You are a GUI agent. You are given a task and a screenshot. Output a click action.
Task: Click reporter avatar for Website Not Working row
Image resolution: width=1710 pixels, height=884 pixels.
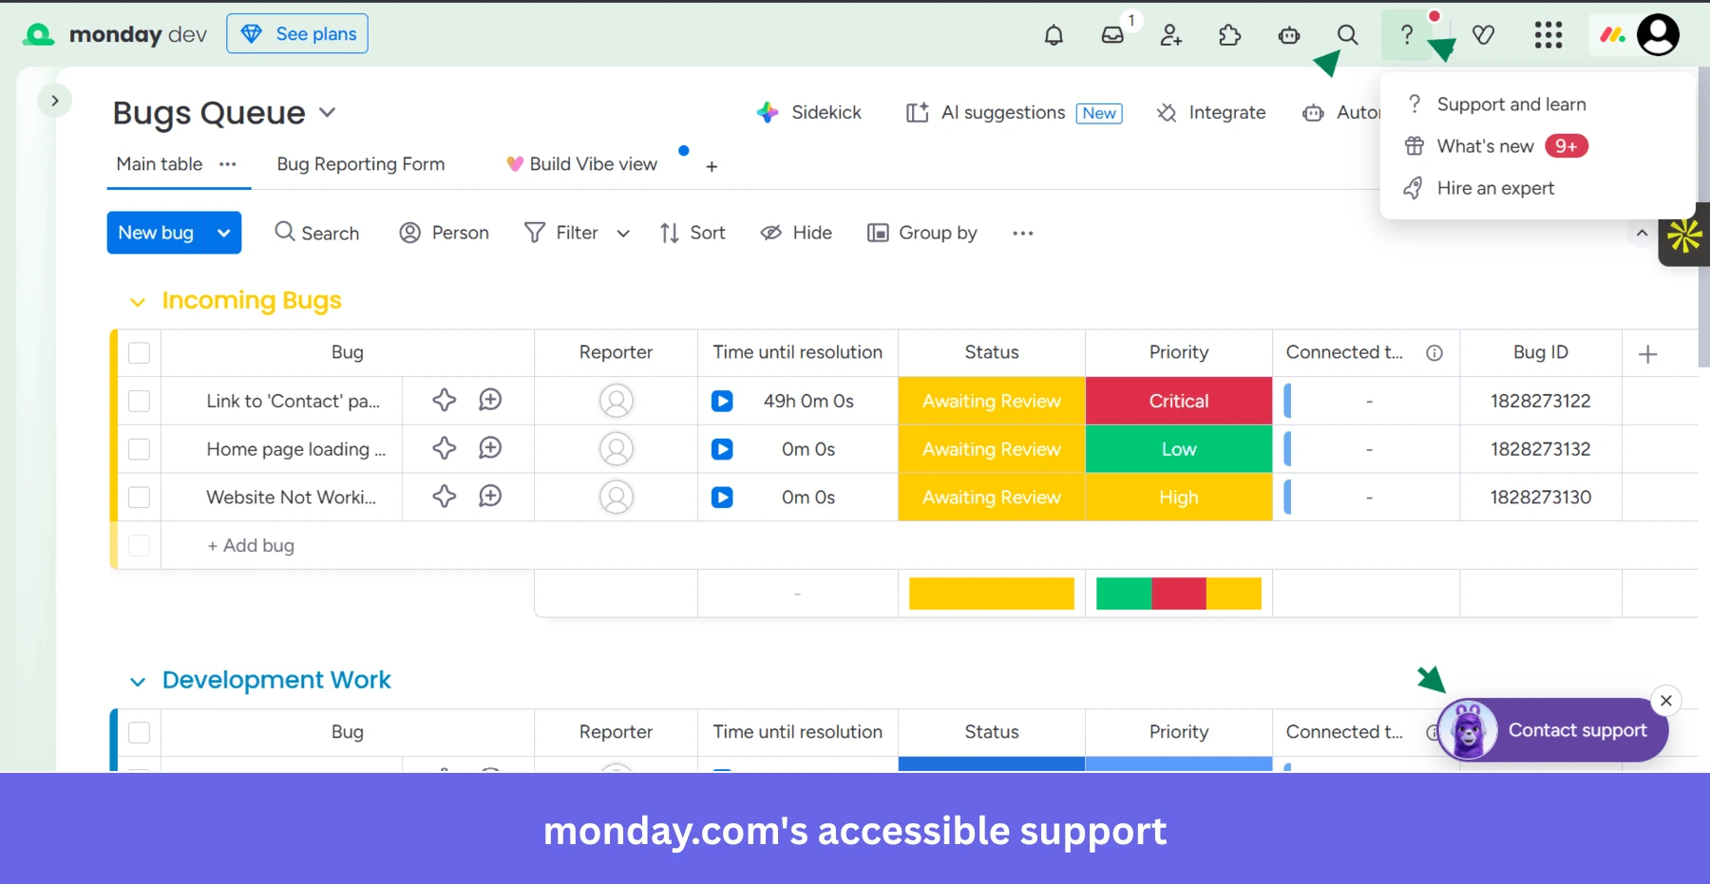coord(617,497)
